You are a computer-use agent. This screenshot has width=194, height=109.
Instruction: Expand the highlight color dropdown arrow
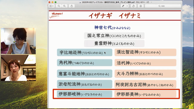tap(127, 6)
